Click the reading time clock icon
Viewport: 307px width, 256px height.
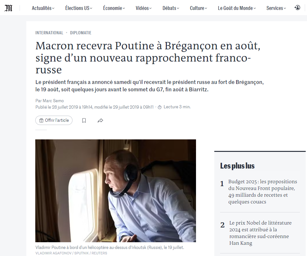pyautogui.click(x=159, y=107)
